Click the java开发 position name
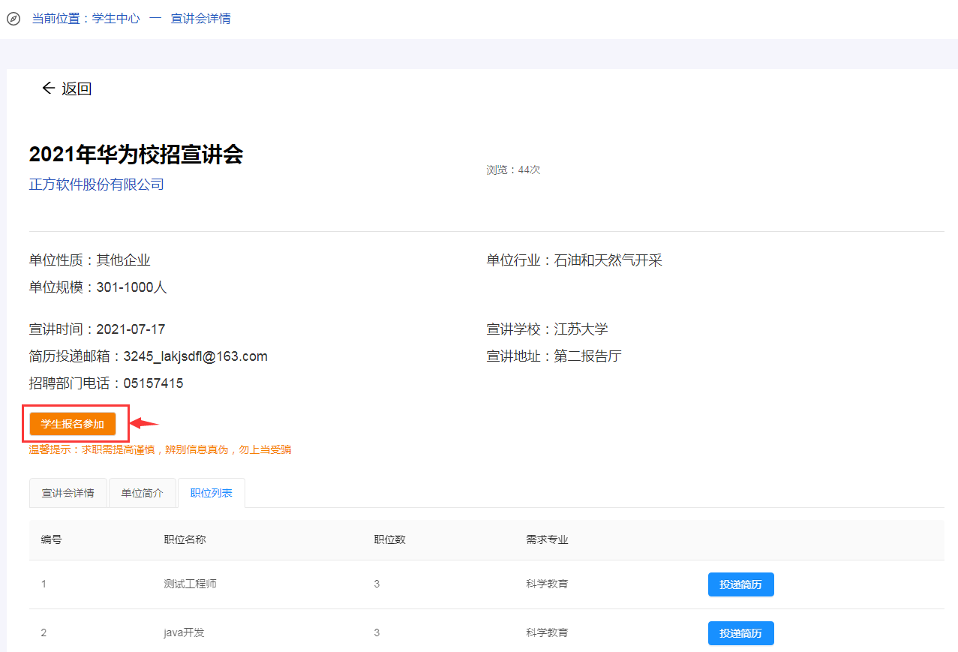This screenshot has height=652, width=958. (x=184, y=632)
